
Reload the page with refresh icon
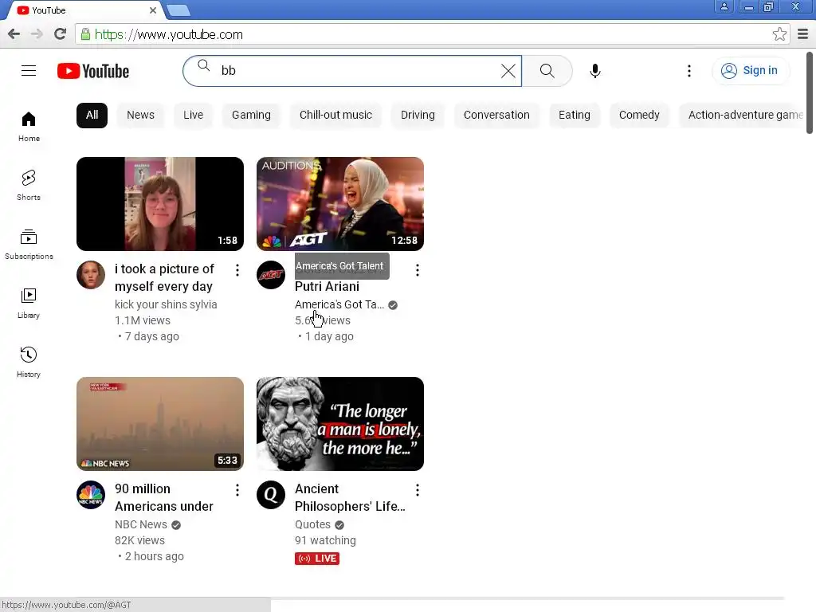[x=61, y=34]
